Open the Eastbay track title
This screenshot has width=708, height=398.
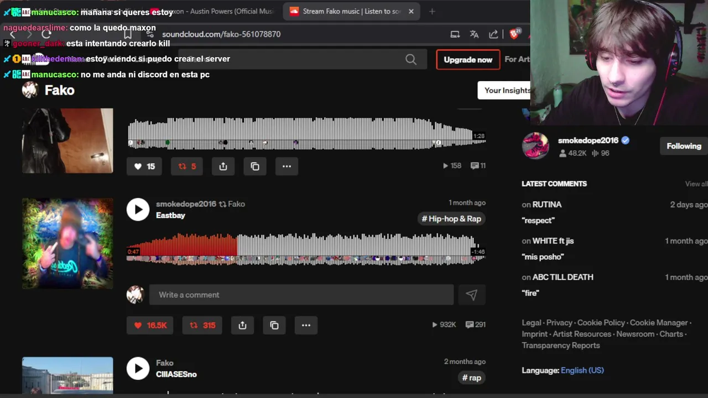point(170,216)
